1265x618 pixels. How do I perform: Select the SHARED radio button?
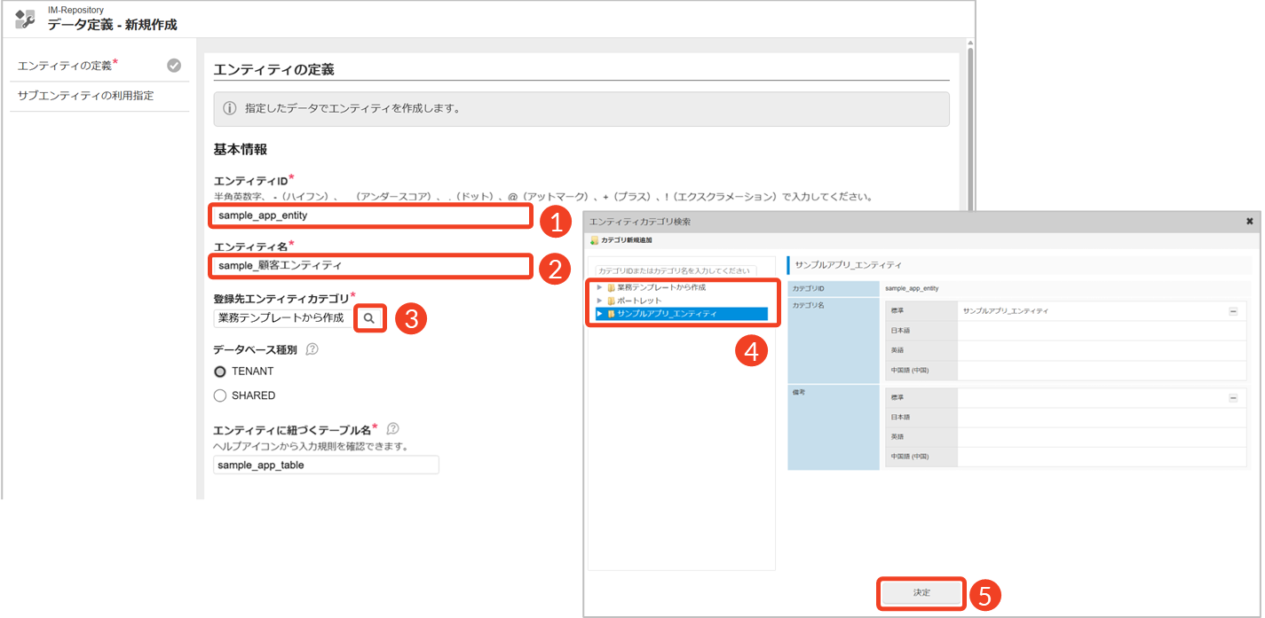coord(220,395)
